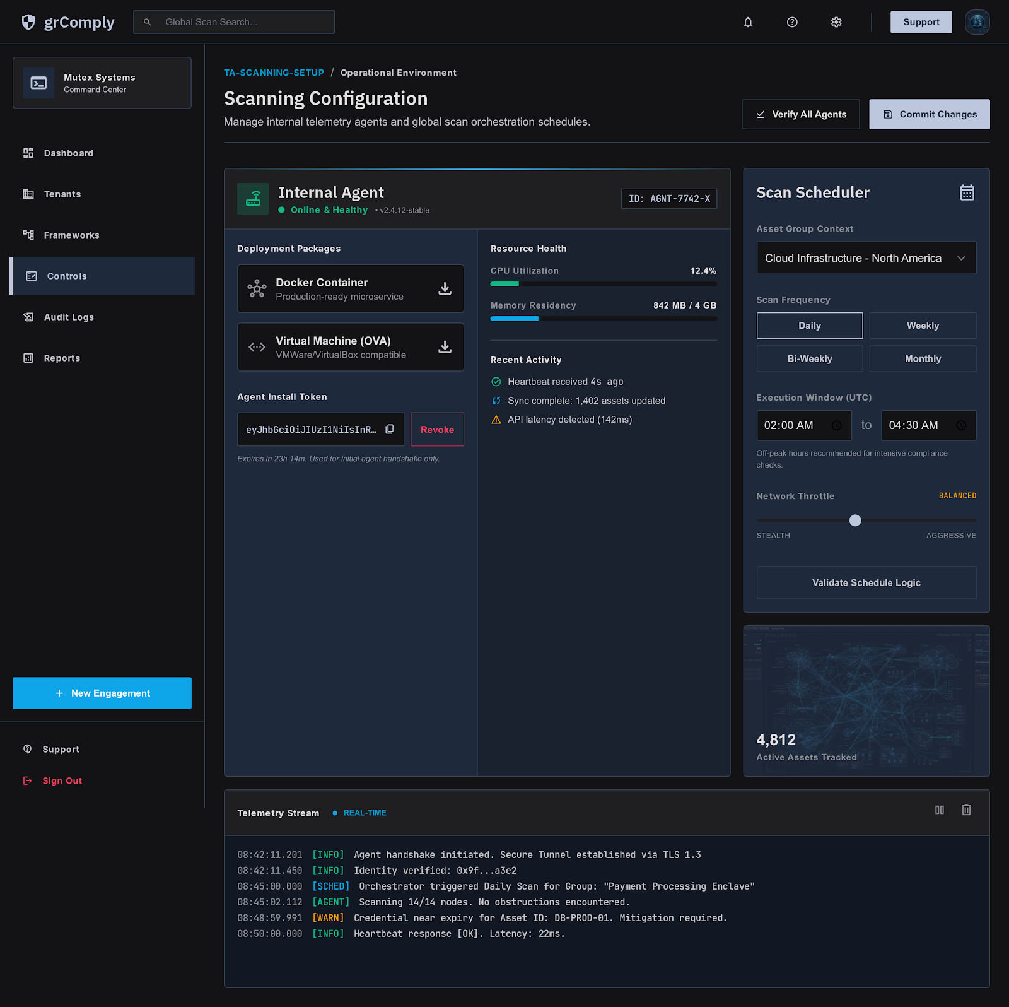Start a New Engagement
This screenshot has width=1009, height=1007.
(x=102, y=693)
